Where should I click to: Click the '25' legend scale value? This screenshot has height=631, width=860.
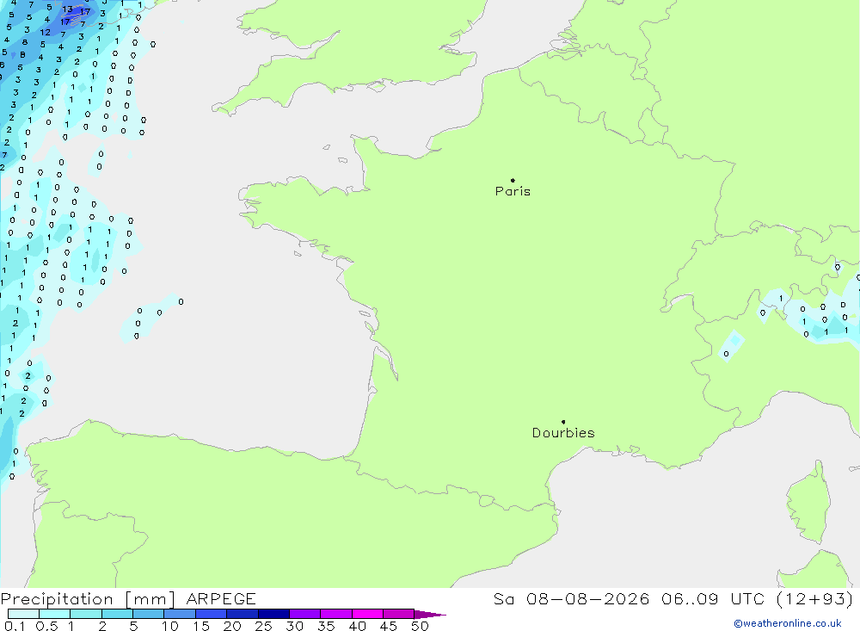click(264, 626)
